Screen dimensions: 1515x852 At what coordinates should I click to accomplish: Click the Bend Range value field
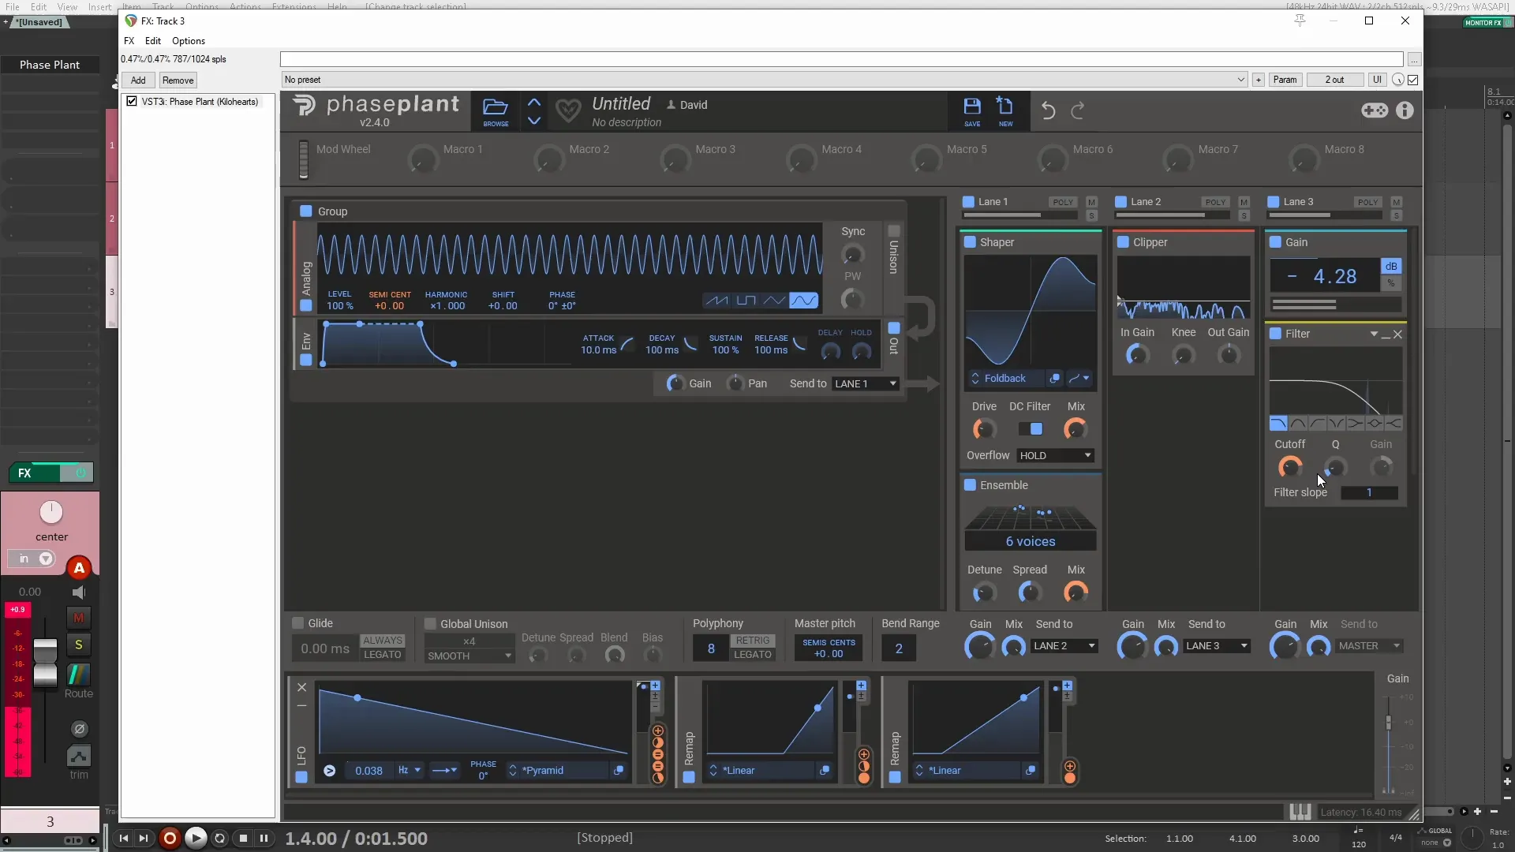899,648
